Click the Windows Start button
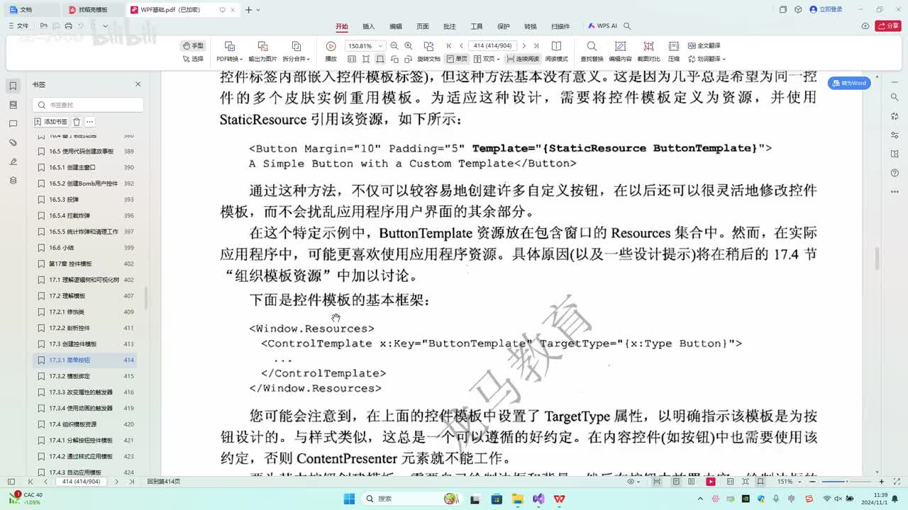This screenshot has width=908, height=510. [350, 499]
